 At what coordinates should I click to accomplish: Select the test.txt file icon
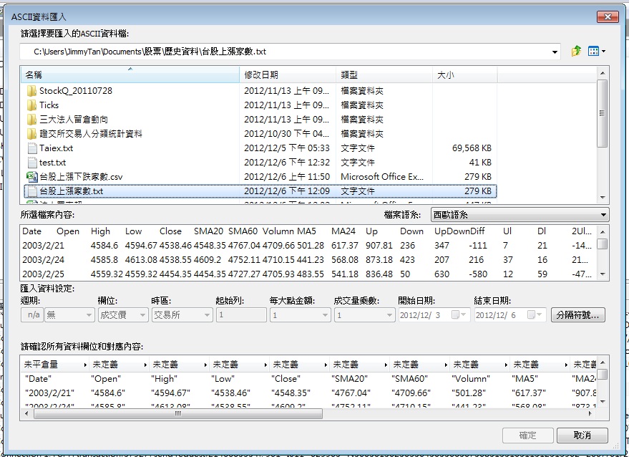coord(32,163)
